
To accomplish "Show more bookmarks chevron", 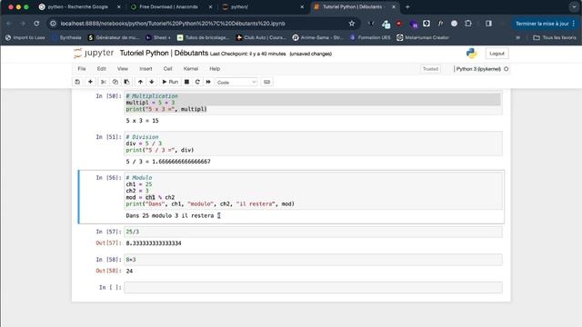I will (x=517, y=37).
